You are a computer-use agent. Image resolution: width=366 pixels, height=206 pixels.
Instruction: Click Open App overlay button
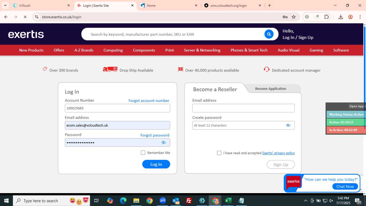click(x=357, y=106)
